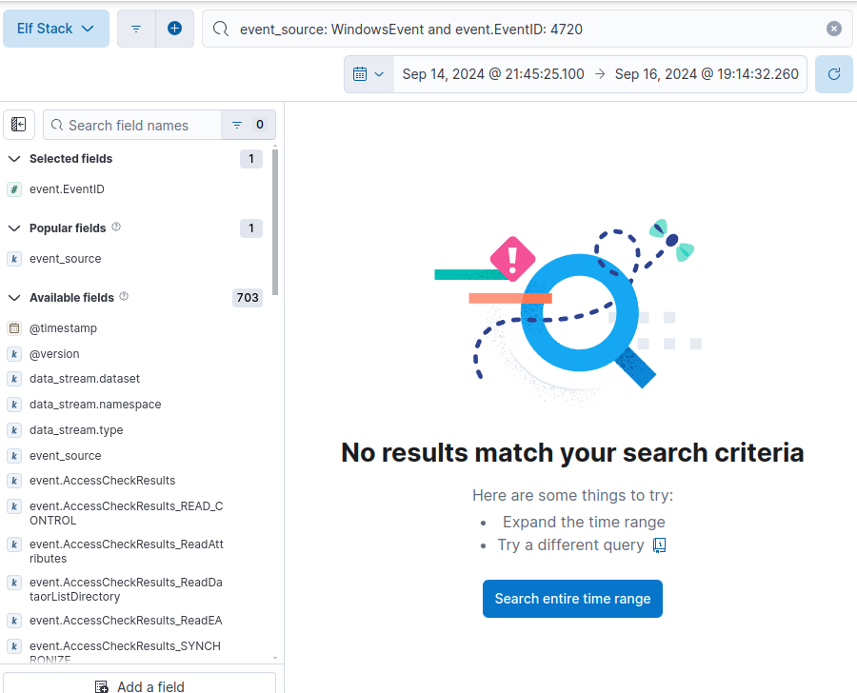Collapse the field list sidebar
The image size is (857, 693).
pos(19,125)
